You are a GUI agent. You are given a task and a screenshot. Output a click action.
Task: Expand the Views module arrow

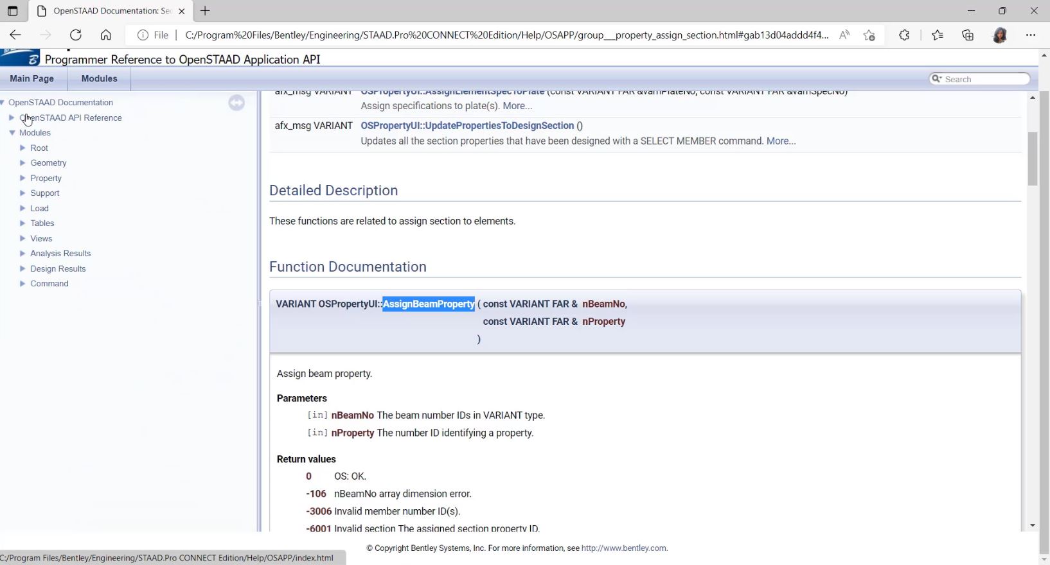tap(22, 238)
